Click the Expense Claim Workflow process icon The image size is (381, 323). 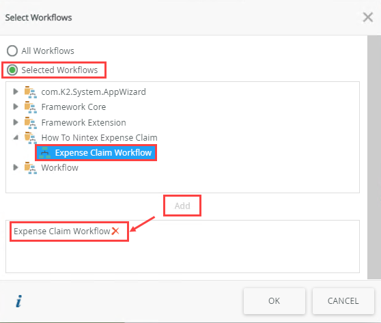click(44, 153)
